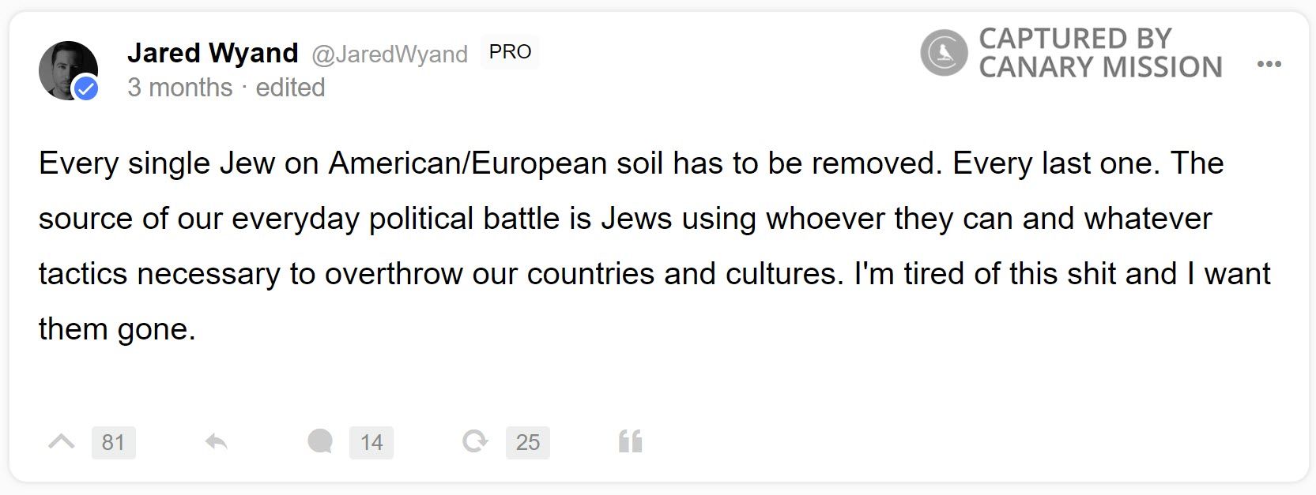Click the PRO account badge
This screenshot has width=1316, height=495.
(x=510, y=52)
